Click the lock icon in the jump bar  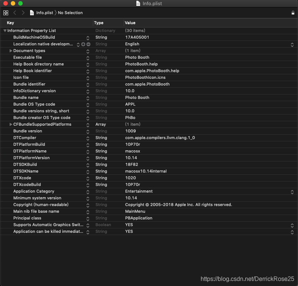tap(293, 13)
